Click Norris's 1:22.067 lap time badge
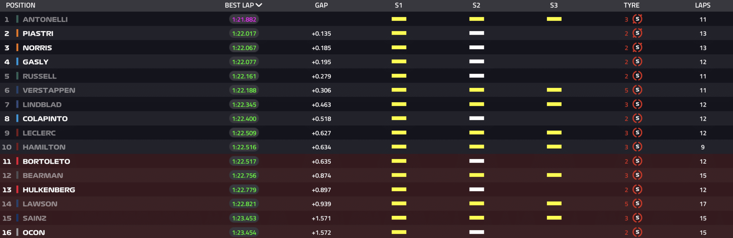 point(244,48)
